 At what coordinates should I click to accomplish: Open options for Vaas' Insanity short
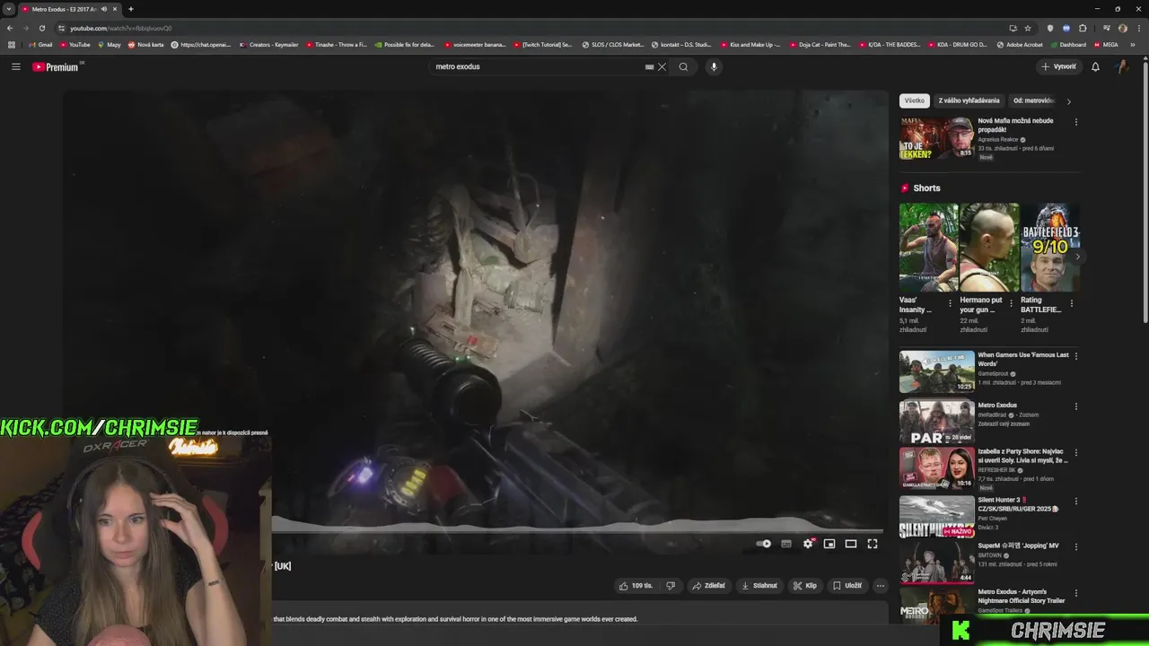(951, 303)
